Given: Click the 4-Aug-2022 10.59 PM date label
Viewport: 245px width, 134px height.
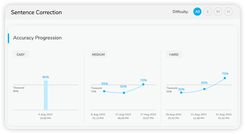Looking at the screenshot, I should coord(45,116).
